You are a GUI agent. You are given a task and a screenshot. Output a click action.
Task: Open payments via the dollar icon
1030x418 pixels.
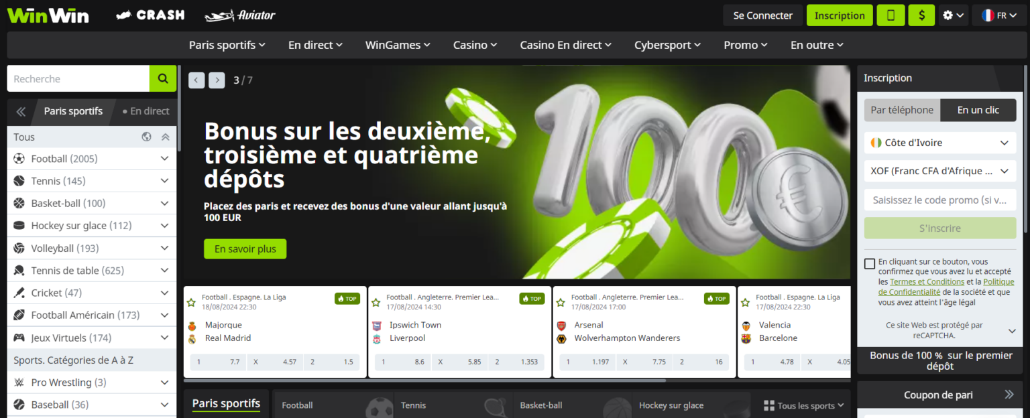921,15
